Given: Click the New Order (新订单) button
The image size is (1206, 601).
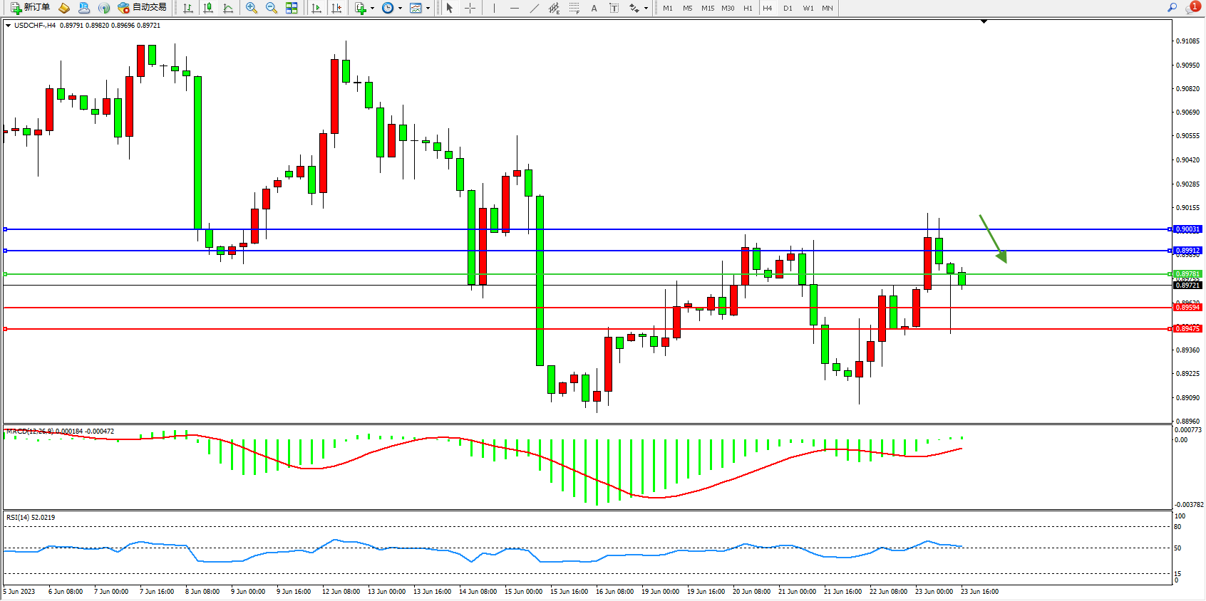Looking at the screenshot, I should click(30, 8).
